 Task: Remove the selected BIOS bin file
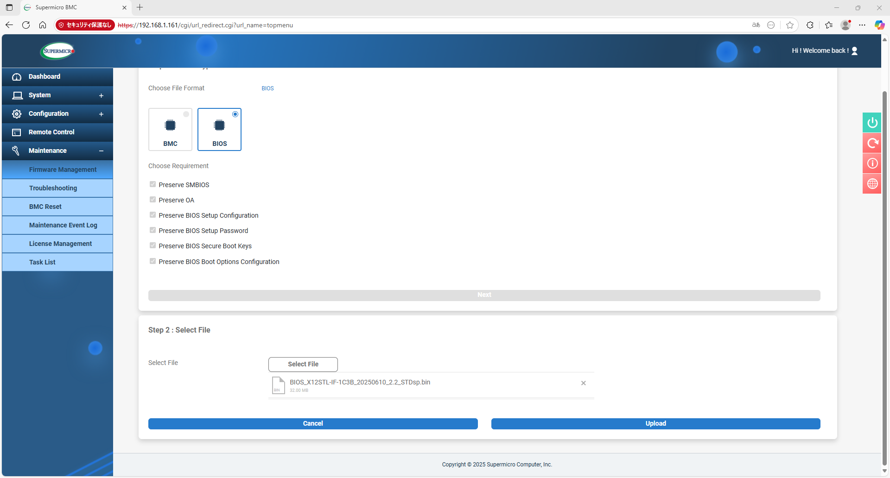click(x=583, y=383)
